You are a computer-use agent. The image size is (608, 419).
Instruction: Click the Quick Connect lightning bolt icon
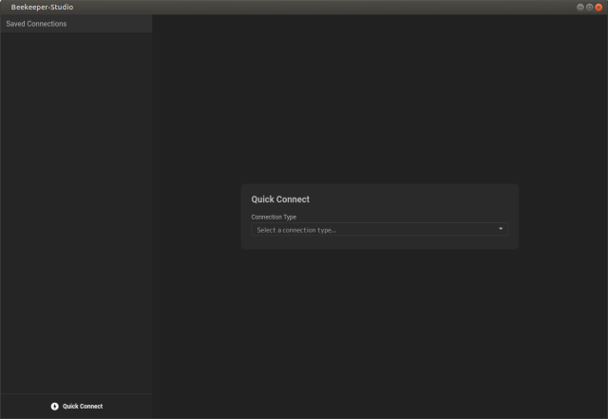click(54, 407)
